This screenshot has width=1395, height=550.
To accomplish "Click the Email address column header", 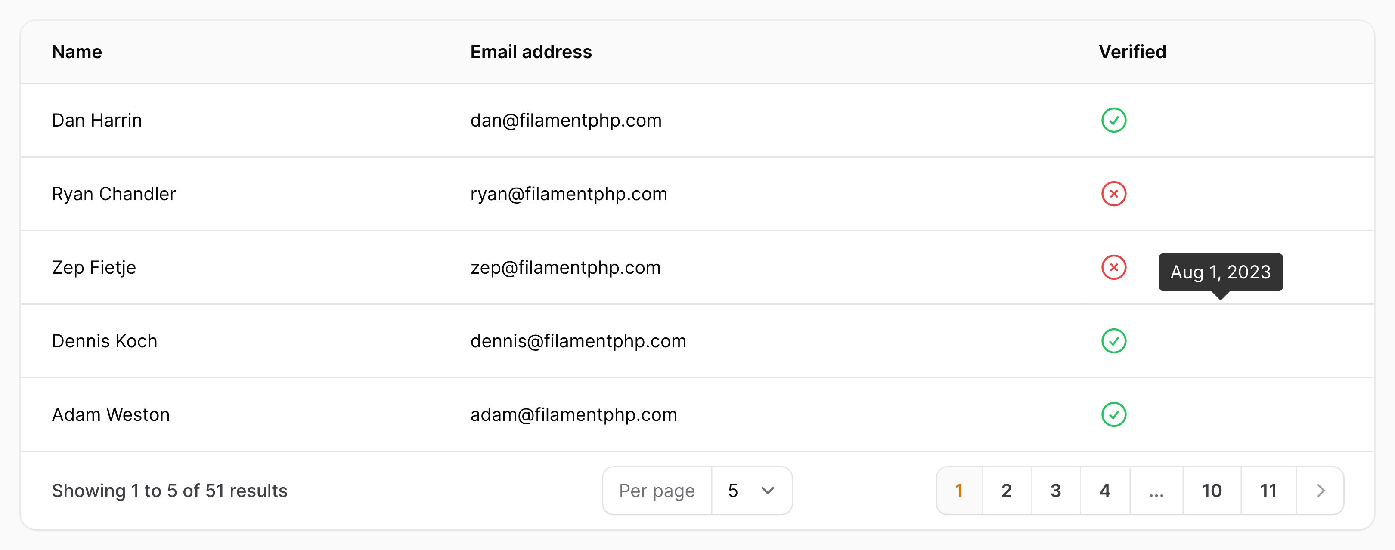I will point(531,52).
